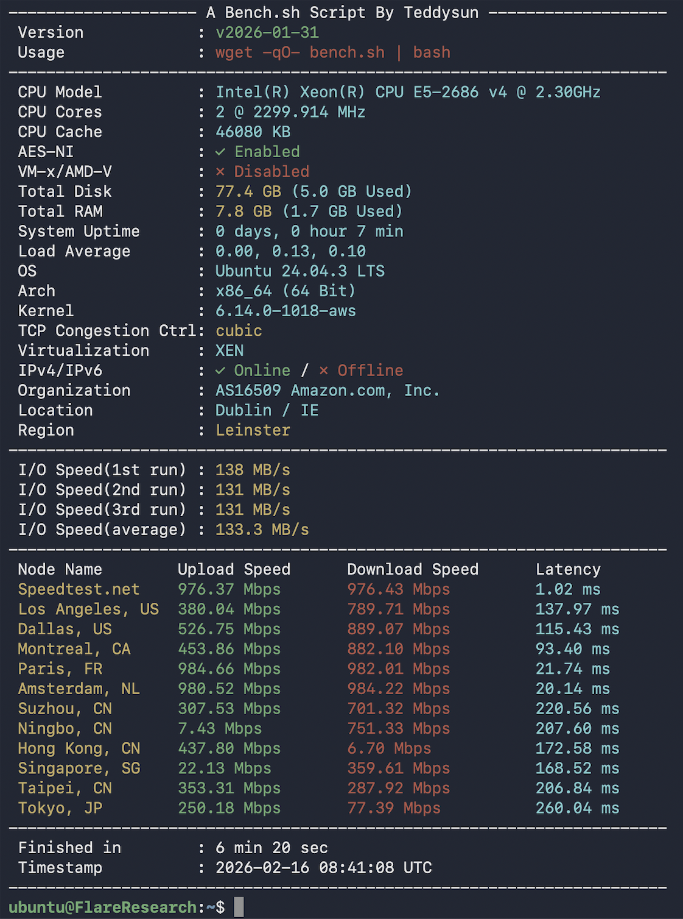Click the Tokyo, JP node row
Image resolution: width=683 pixels, height=919 pixels.
coord(60,808)
